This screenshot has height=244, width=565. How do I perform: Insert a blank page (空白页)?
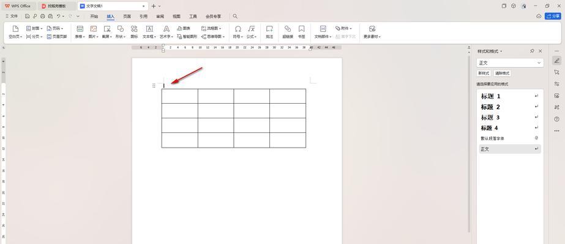(x=15, y=32)
